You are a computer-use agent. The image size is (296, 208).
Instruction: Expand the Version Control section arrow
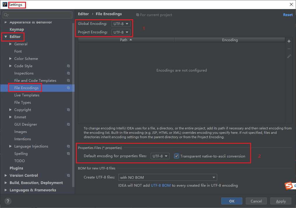pyautogui.click(x=6, y=176)
